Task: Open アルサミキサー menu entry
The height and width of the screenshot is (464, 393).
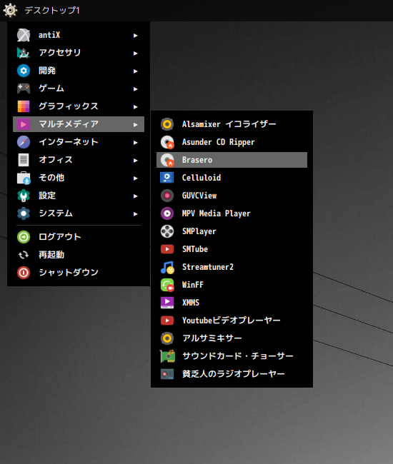Action: pos(232,338)
